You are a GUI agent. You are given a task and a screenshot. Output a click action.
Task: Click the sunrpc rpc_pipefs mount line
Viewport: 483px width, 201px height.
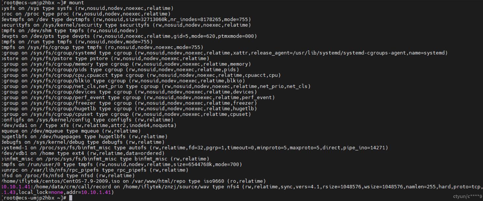tap(95, 170)
